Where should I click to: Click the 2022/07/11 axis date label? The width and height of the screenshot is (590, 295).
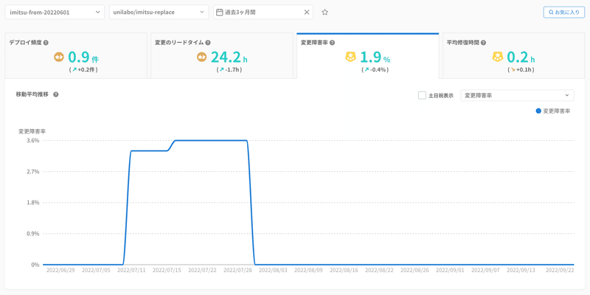point(131,270)
